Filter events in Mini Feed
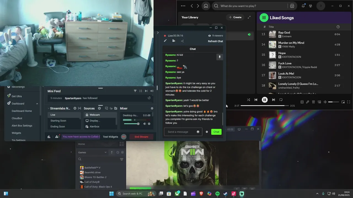The width and height of the screenshot is (353, 198). pyautogui.click(x=135, y=91)
